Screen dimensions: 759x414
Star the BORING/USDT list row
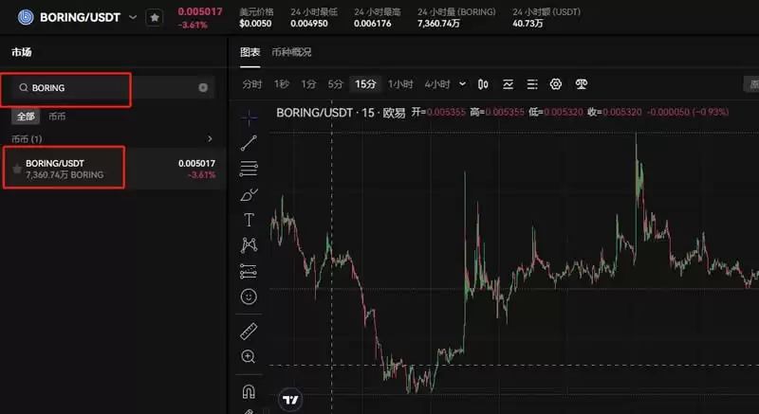(x=17, y=169)
